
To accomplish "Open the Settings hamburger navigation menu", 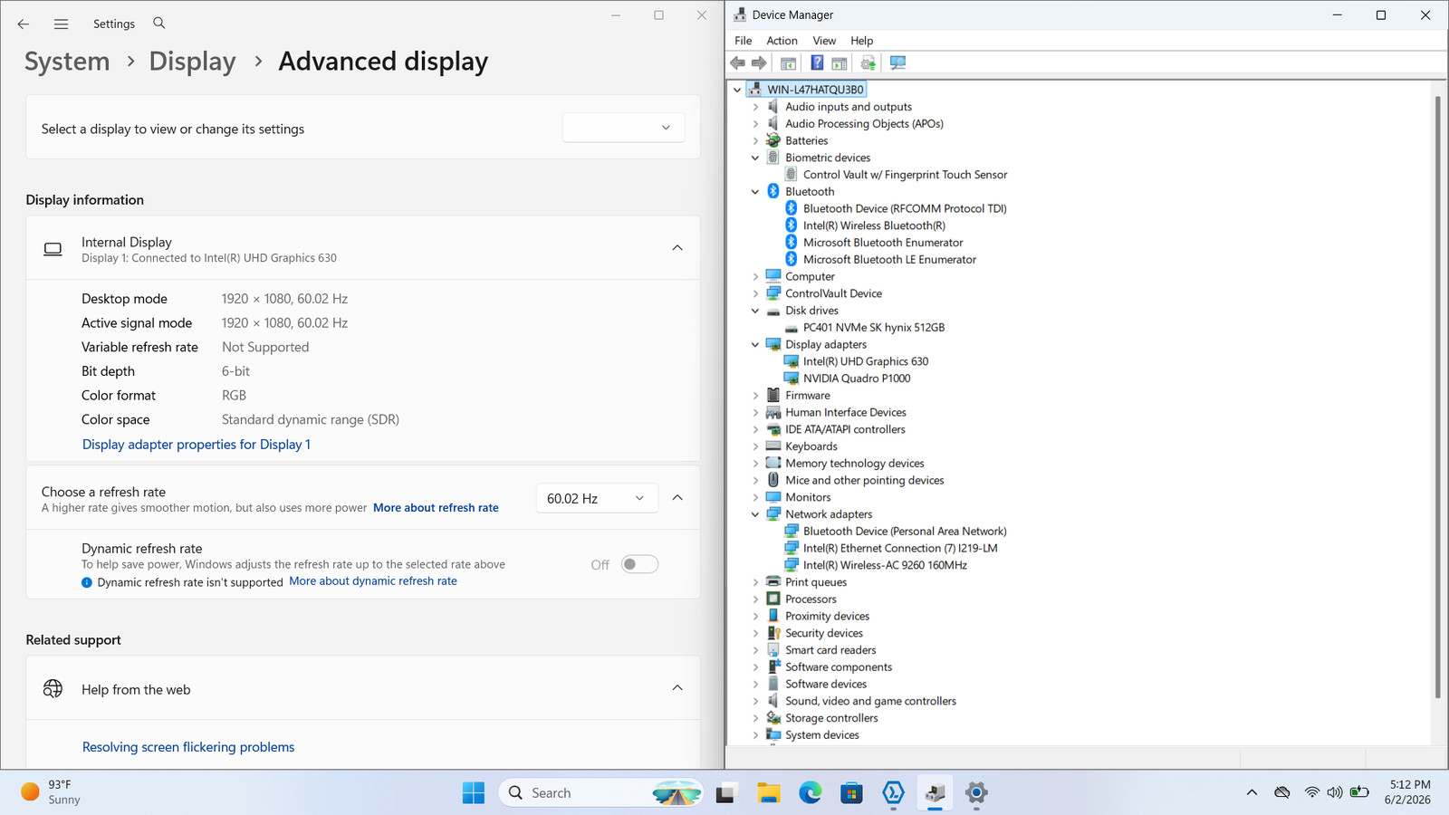I will (61, 24).
